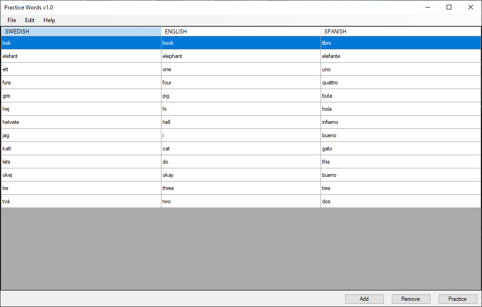The width and height of the screenshot is (482, 307).
Task: Click the ENGLISH column header
Action: pos(241,32)
